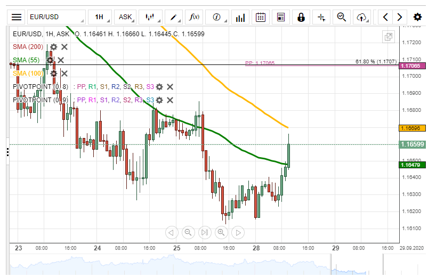This screenshot has height=277, width=428.
Task: Zoom in the chart with the plus magnifier
Action: click(221, 232)
